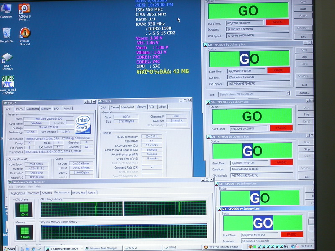Click Bus Speed value 550.3 MHz

[x=36, y=173]
